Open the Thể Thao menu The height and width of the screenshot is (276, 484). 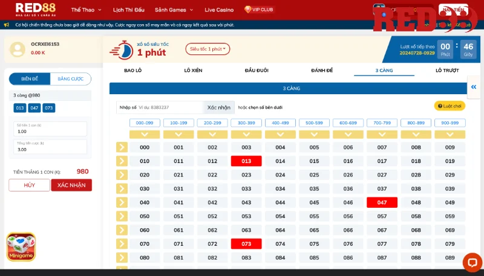coord(86,10)
